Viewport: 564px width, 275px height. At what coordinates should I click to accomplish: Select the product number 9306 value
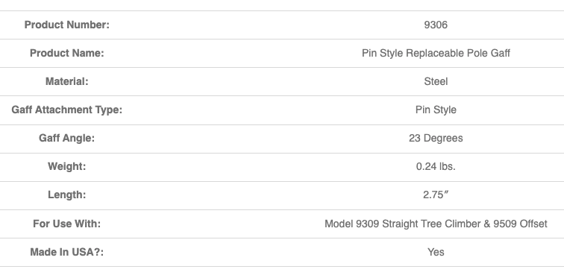pyautogui.click(x=436, y=25)
